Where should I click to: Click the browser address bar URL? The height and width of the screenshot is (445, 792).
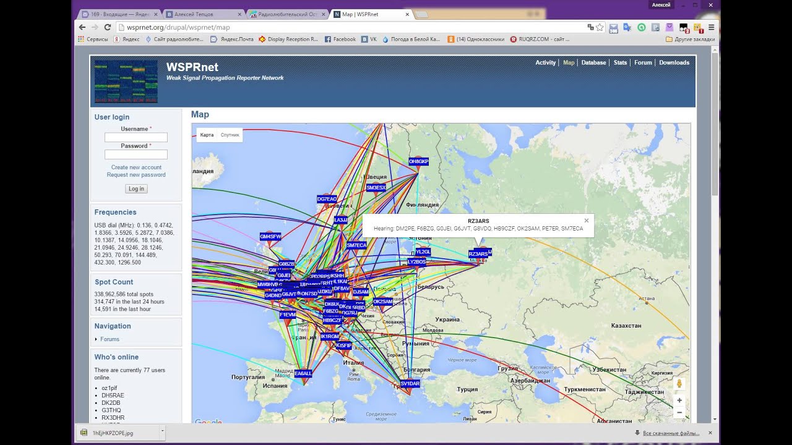tap(178, 27)
